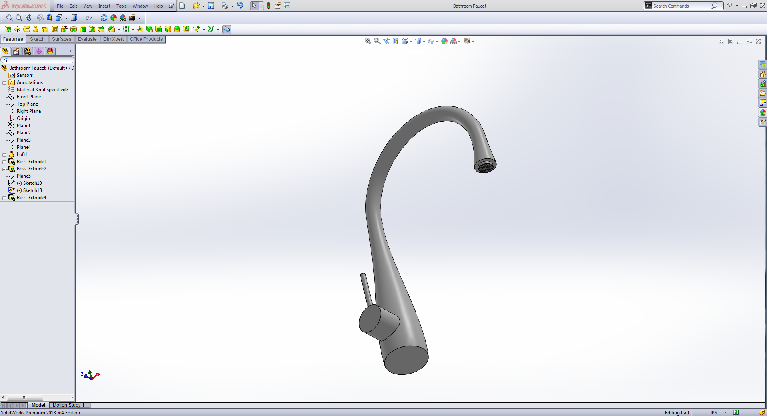Open the File menu
This screenshot has height=416, width=767.
click(x=60, y=6)
